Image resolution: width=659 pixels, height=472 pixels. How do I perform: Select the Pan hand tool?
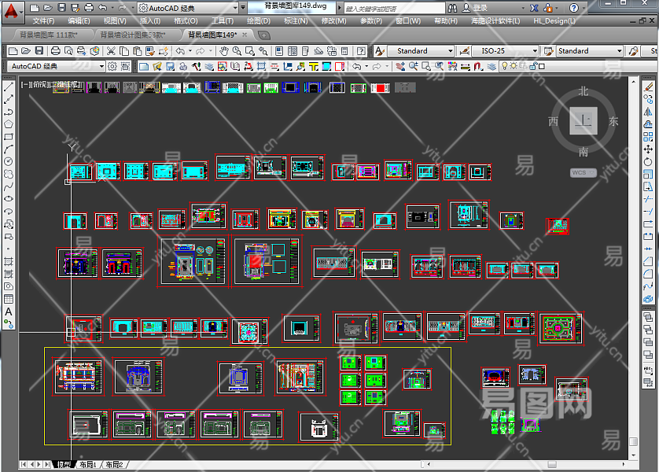[x=223, y=50]
